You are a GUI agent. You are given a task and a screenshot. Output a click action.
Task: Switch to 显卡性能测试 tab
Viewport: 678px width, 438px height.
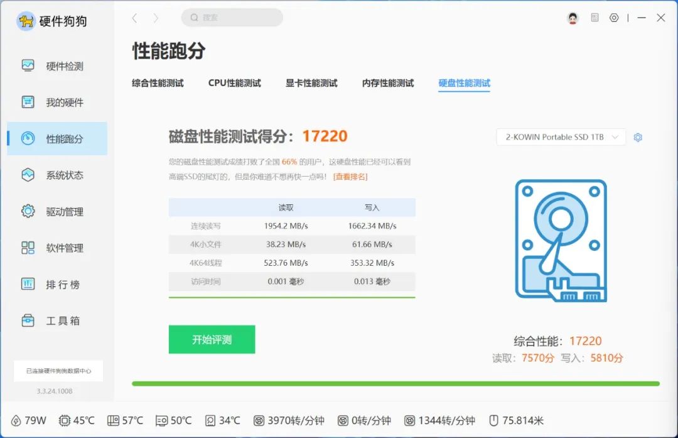click(x=311, y=83)
